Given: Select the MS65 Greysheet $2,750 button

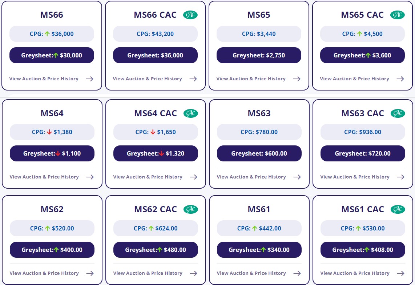Looking at the screenshot, I should click(259, 55).
